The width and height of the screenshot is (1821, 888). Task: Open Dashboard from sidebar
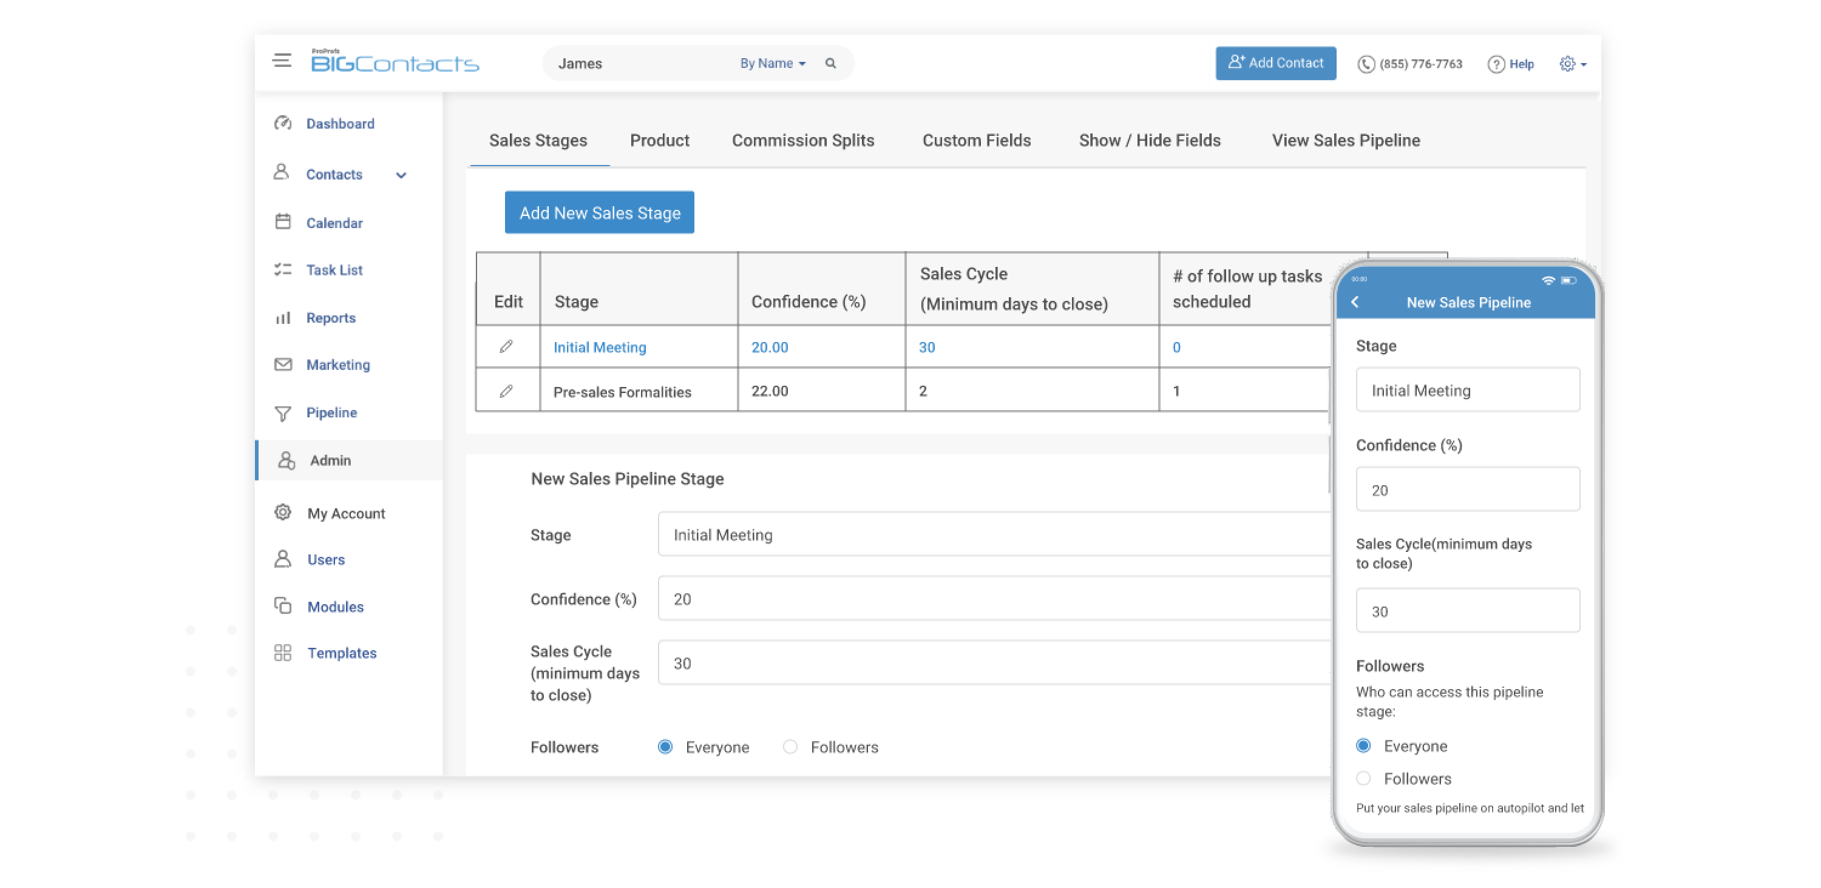pyautogui.click(x=340, y=124)
